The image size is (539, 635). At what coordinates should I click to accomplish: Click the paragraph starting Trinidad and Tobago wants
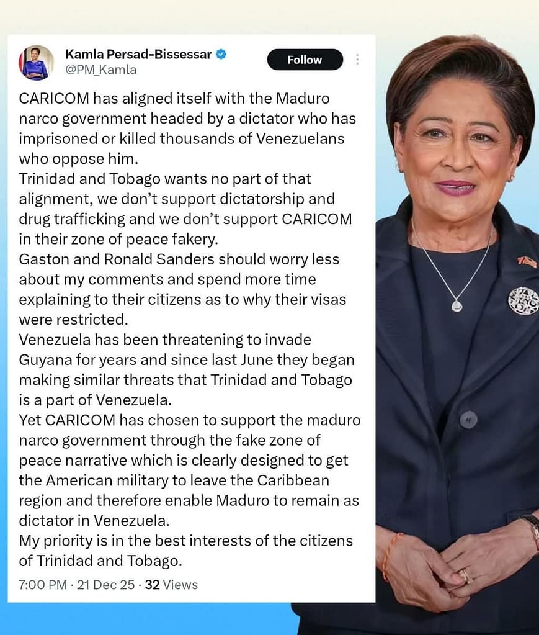185,209
